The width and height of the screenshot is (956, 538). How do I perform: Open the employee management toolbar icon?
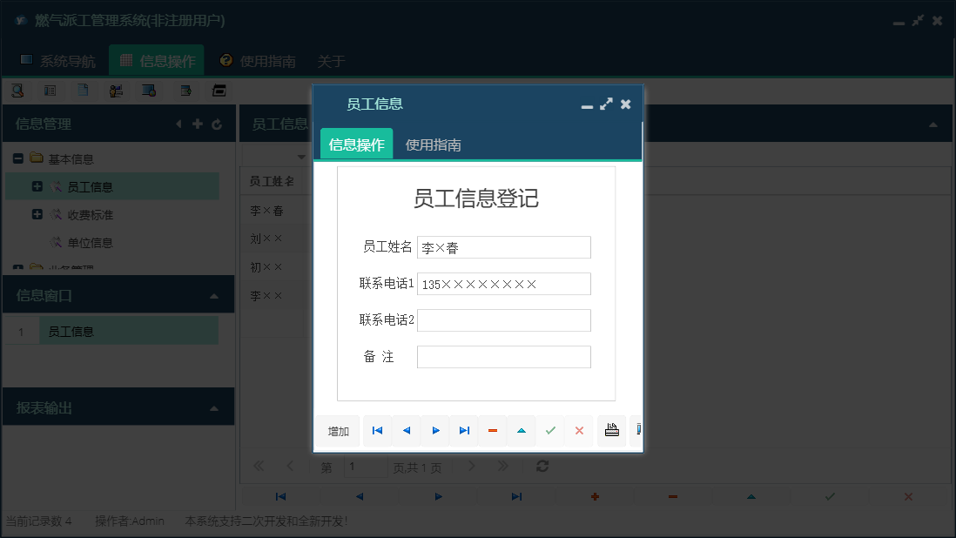point(116,90)
